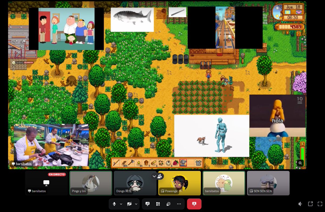Click the gray stick image overlay
Screen dimensions: 325x212
[177, 12]
